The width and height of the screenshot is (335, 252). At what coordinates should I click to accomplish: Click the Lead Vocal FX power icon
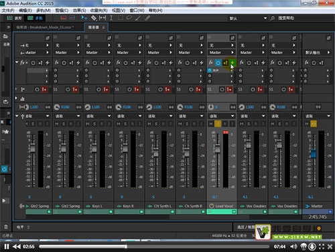pyautogui.click(x=218, y=63)
